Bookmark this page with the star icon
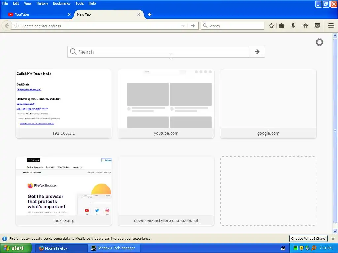The image size is (338, 253). click(271, 26)
